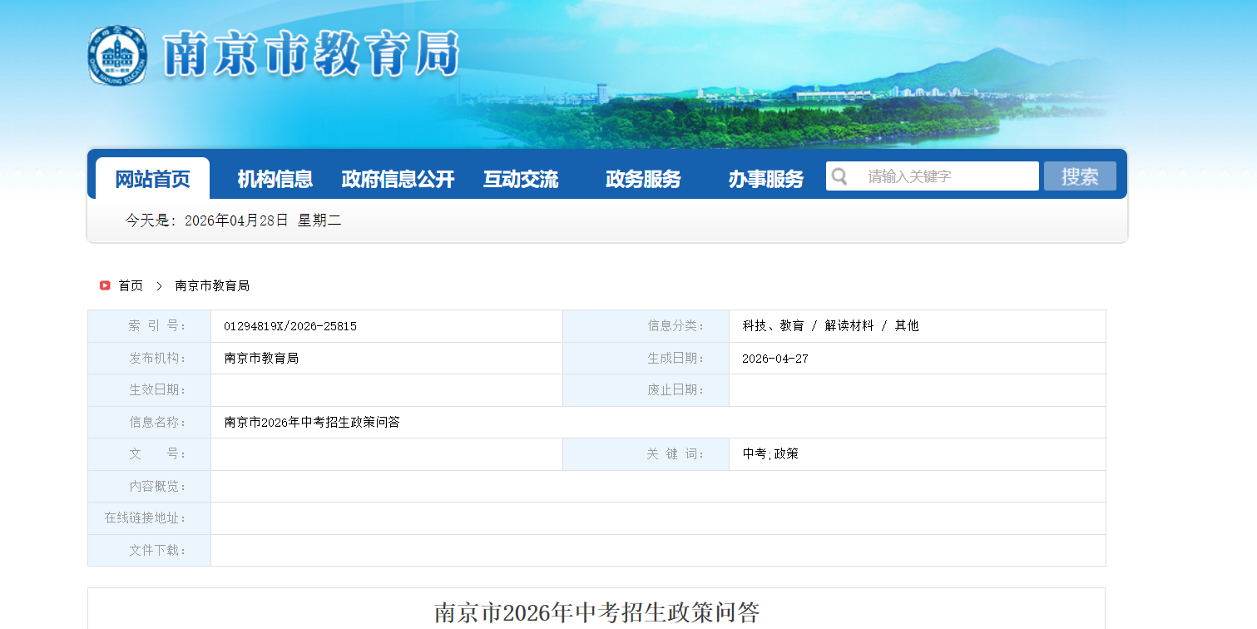Image resolution: width=1257 pixels, height=629 pixels.
Task: Click the 发布机构 label cell
Action: (150, 359)
